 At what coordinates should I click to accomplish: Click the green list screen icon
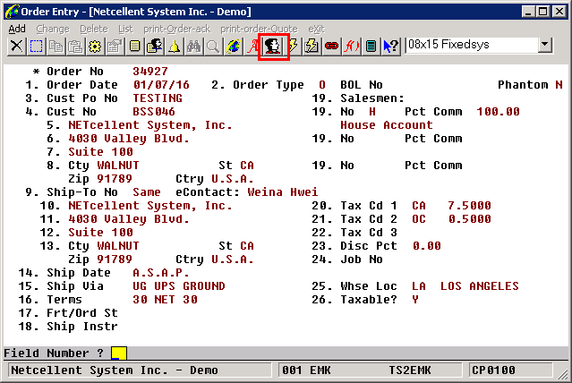tap(371, 47)
